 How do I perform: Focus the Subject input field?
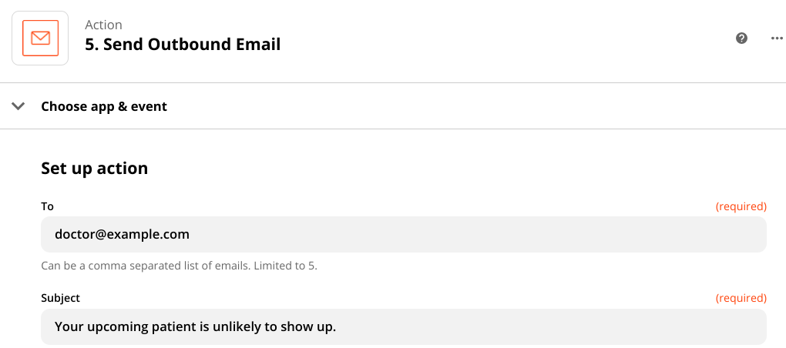coord(404,326)
